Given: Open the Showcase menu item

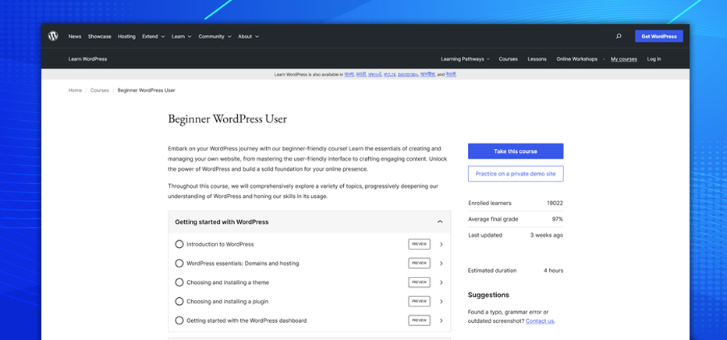Looking at the screenshot, I should pos(100,36).
